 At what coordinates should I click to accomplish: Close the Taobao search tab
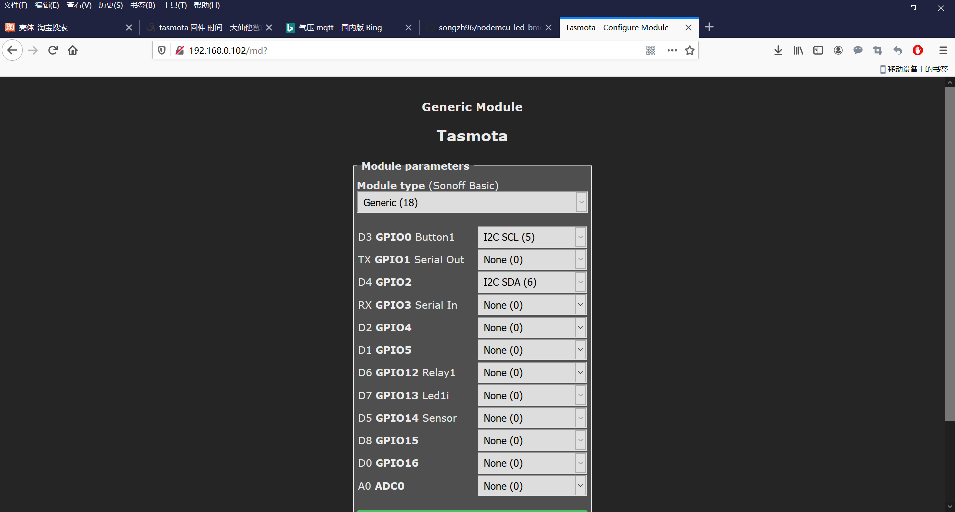129,28
